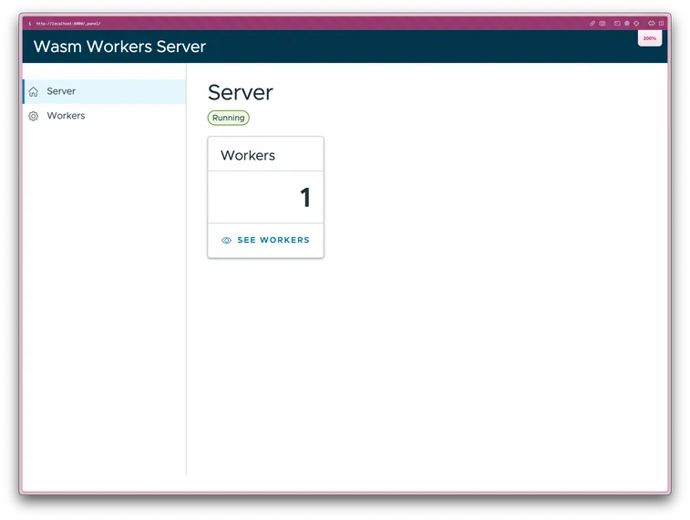Screen dimensions: 690x520
Task: Click the screenshot camera icon in toolbar
Action: tap(602, 23)
